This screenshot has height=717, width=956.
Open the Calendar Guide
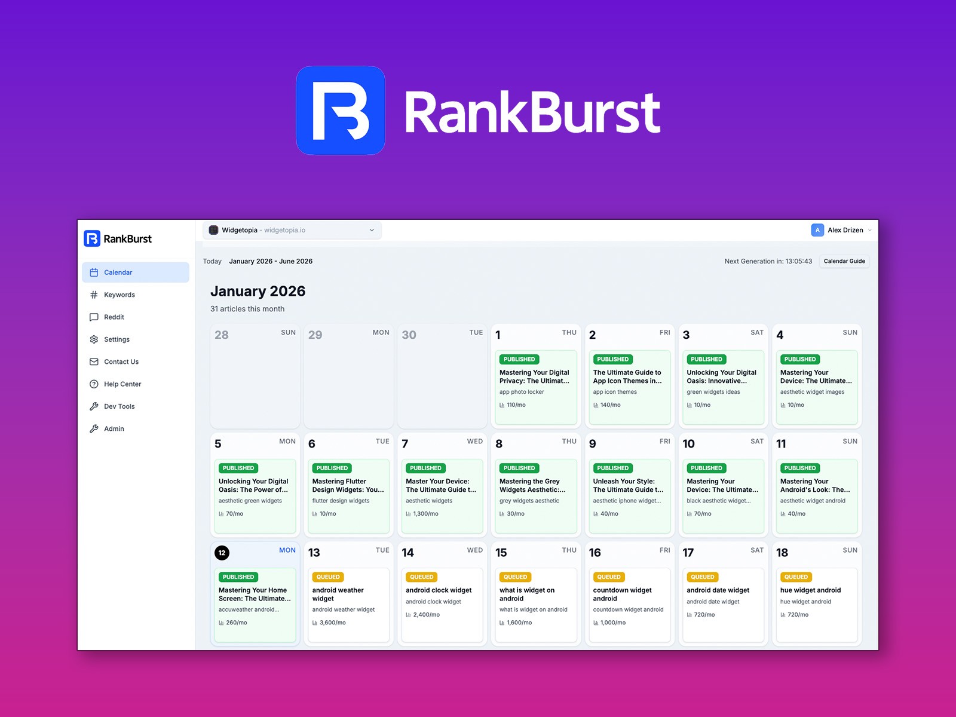pos(844,261)
